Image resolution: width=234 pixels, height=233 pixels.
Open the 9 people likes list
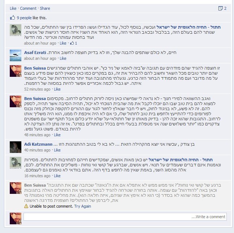click(x=24, y=18)
